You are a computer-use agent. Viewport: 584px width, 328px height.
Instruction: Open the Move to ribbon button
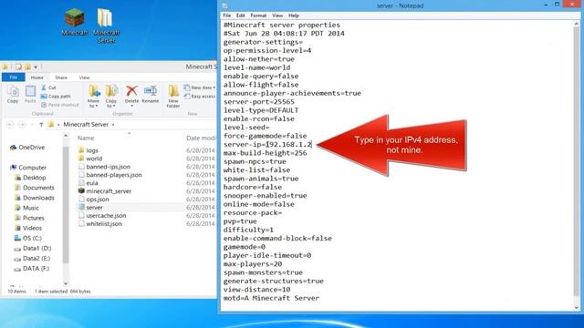(x=93, y=97)
